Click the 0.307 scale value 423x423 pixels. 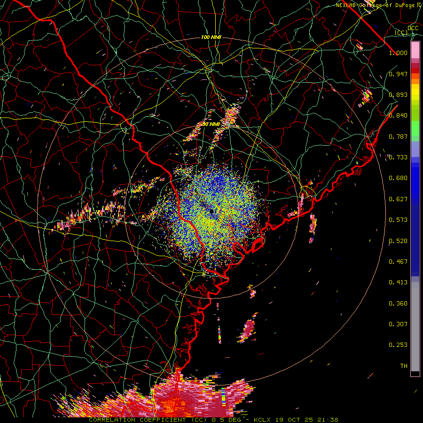coord(398,324)
